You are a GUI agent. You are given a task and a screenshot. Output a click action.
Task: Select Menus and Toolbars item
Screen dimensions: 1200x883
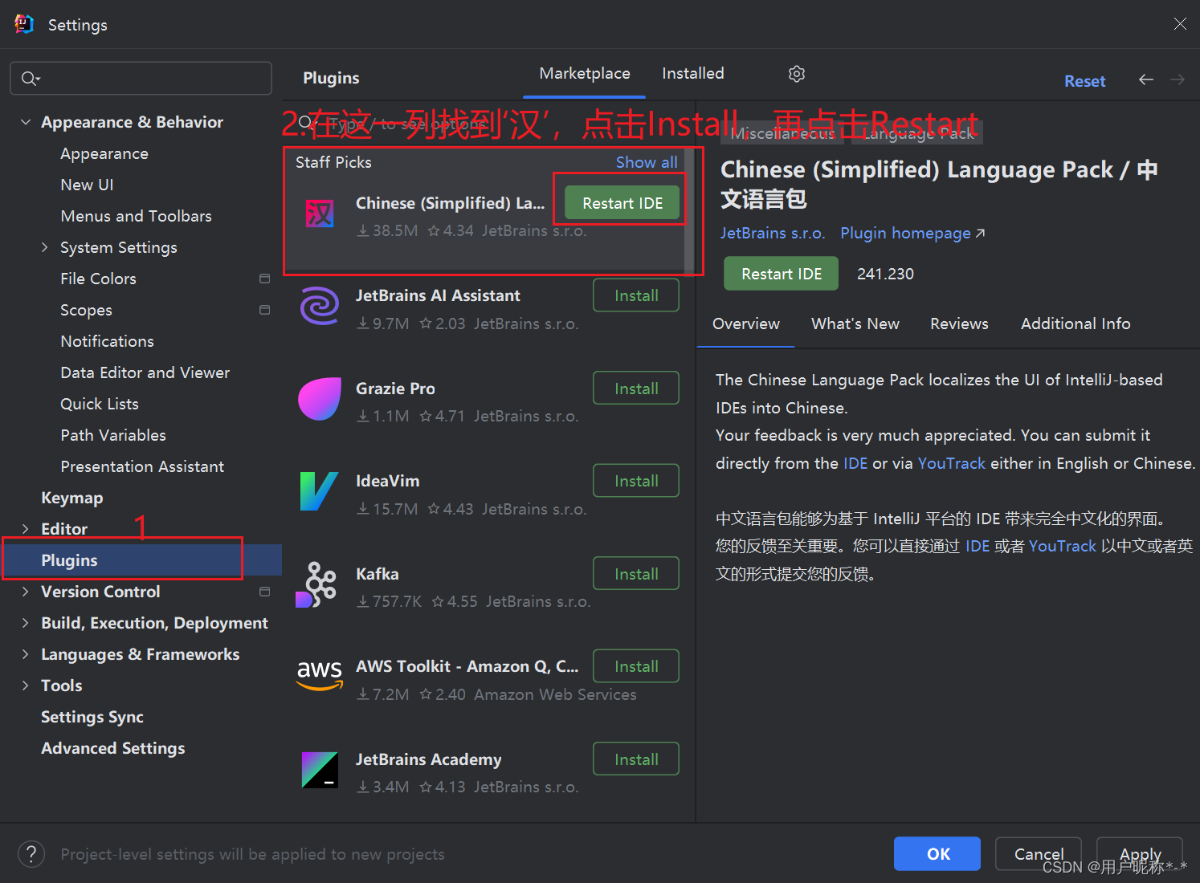[x=136, y=216]
